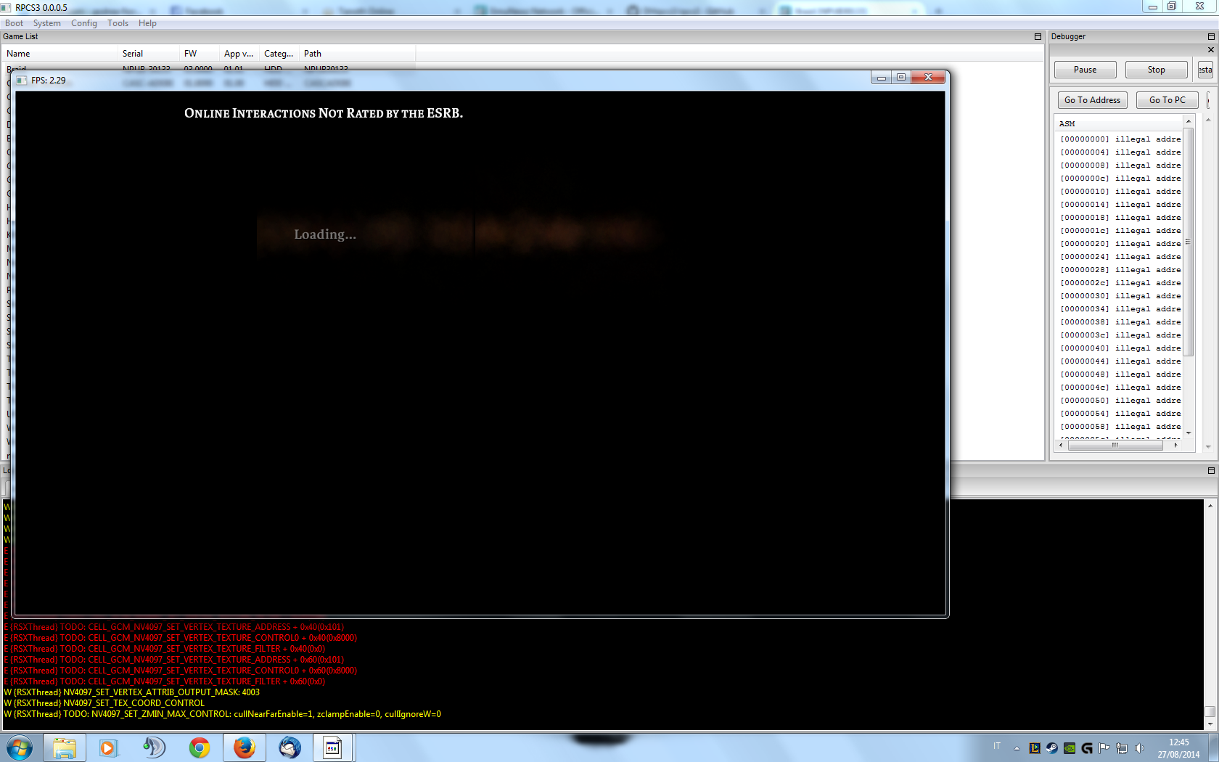The height and width of the screenshot is (762, 1219).
Task: Click the Steam tray icon
Action: pos(1051,747)
